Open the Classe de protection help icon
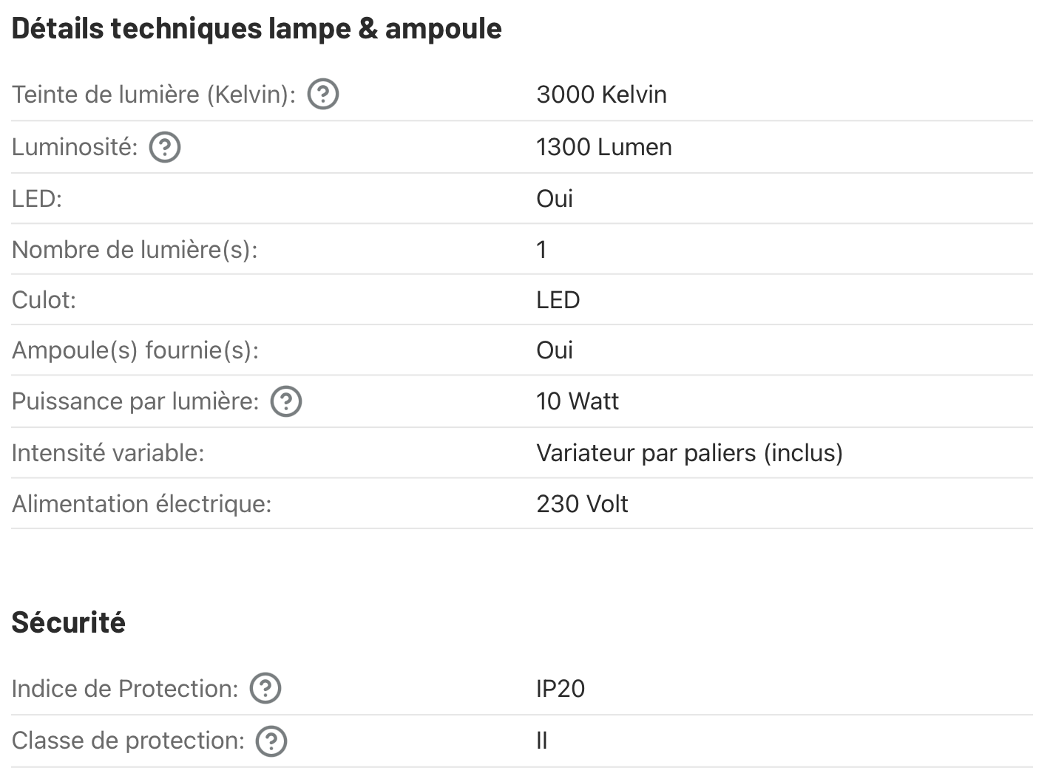 tap(271, 741)
